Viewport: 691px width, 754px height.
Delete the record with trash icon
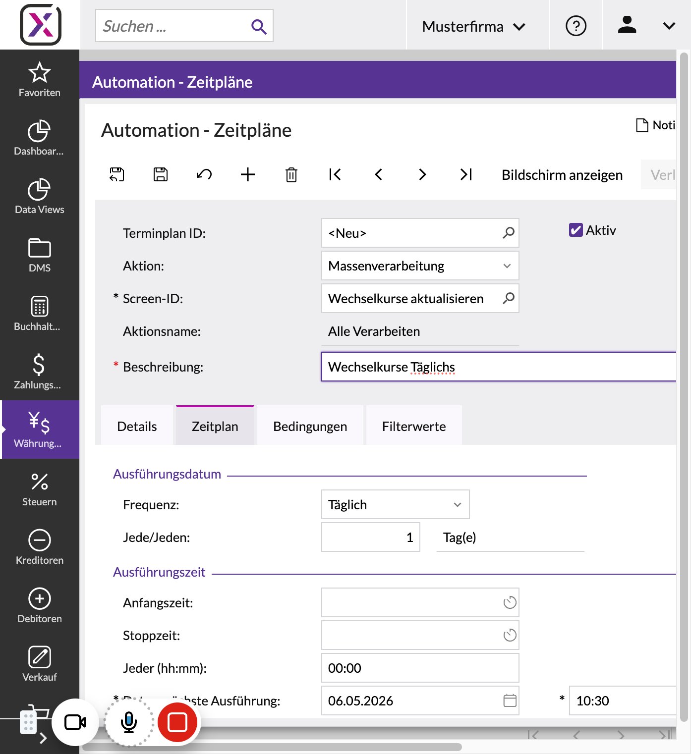[291, 174]
